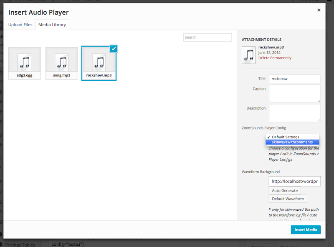Select the song.mp3 audio thumbnail
This screenshot has height=247, width=334.
point(62,63)
